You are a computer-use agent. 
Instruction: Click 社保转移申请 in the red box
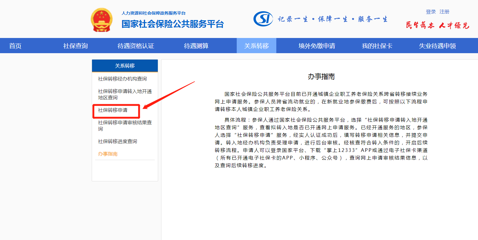pyautogui.click(x=113, y=110)
